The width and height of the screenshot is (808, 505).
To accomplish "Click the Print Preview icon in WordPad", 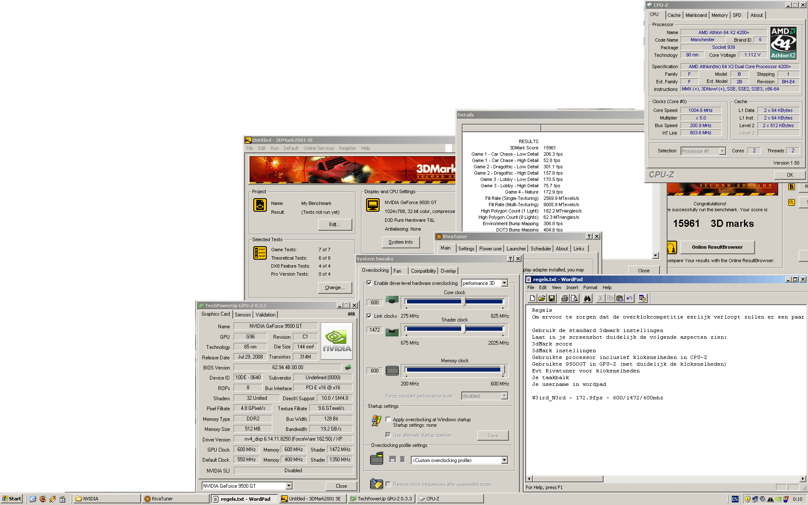I will [574, 298].
